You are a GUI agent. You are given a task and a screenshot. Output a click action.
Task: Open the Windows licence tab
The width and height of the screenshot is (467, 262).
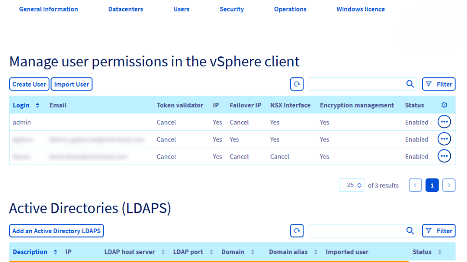(361, 9)
